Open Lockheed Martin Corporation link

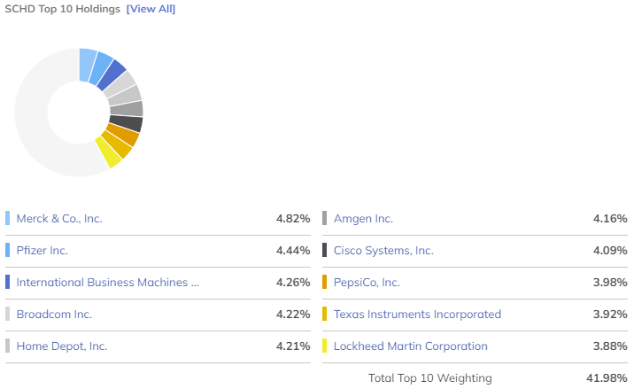pyautogui.click(x=410, y=346)
